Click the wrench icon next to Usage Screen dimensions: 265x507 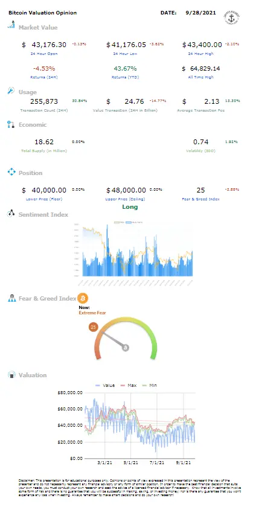tap(11, 91)
